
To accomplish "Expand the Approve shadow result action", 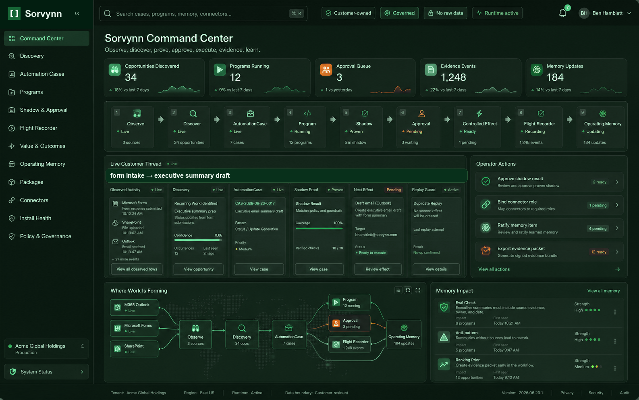I will pyautogui.click(x=549, y=182).
